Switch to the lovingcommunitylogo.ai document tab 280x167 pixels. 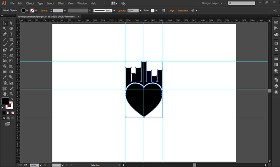(47, 16)
